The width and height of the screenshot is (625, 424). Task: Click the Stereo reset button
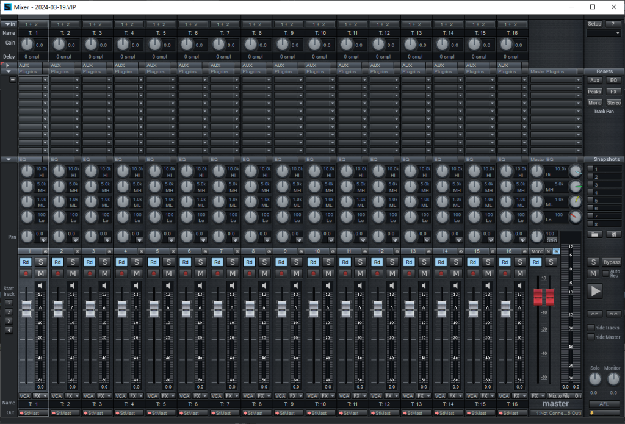point(613,103)
